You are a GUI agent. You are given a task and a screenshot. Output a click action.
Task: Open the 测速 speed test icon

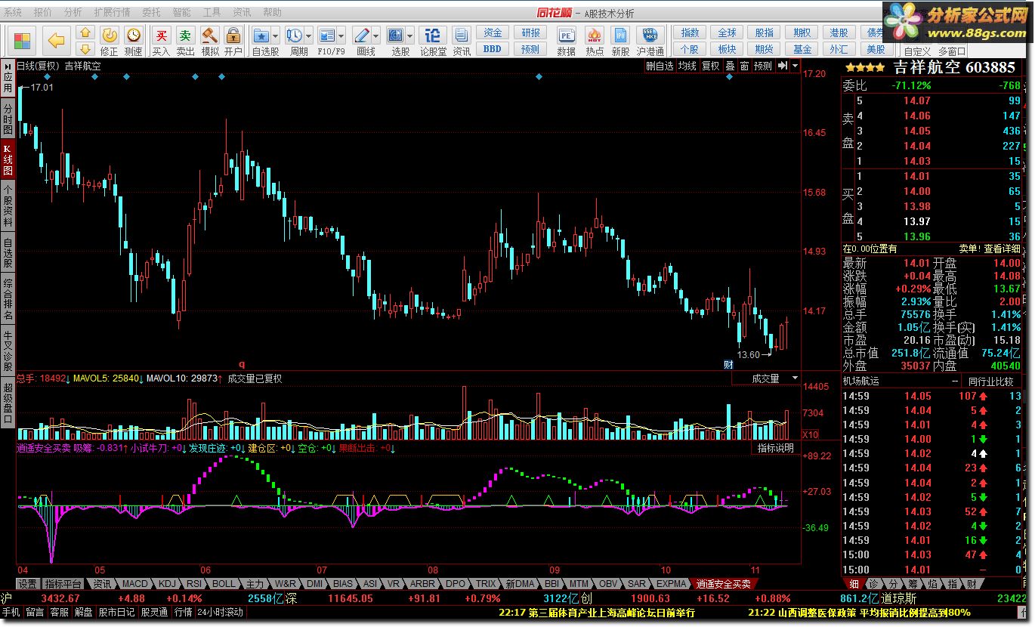coord(134,42)
